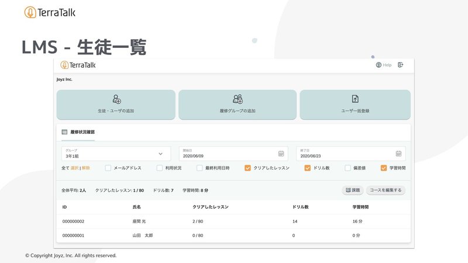Uncheck the 学習時間 checkbox

[384, 168]
